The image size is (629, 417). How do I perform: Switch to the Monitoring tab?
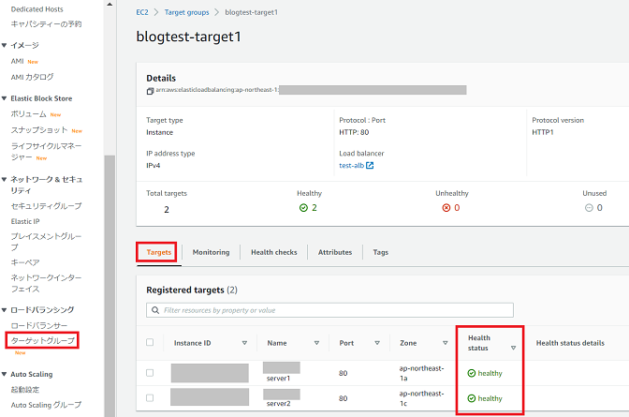(211, 252)
